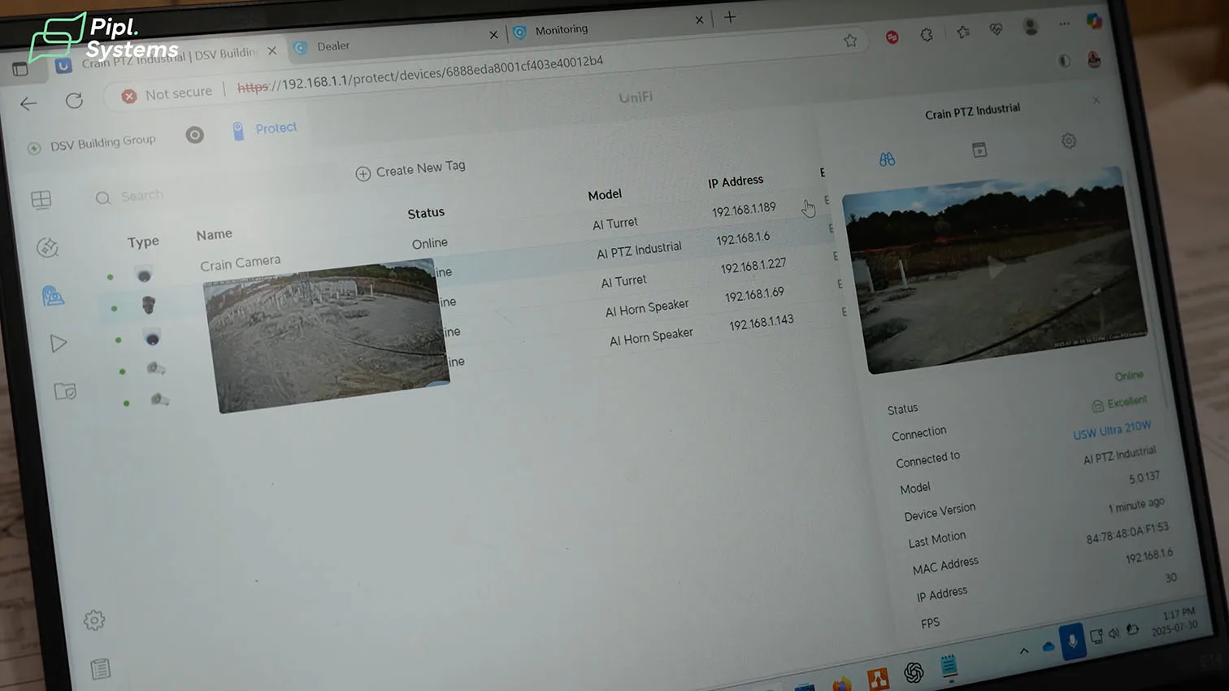The height and width of the screenshot is (691, 1229).
Task: Click the red extension icon in browser toolbar
Action: [x=892, y=37]
